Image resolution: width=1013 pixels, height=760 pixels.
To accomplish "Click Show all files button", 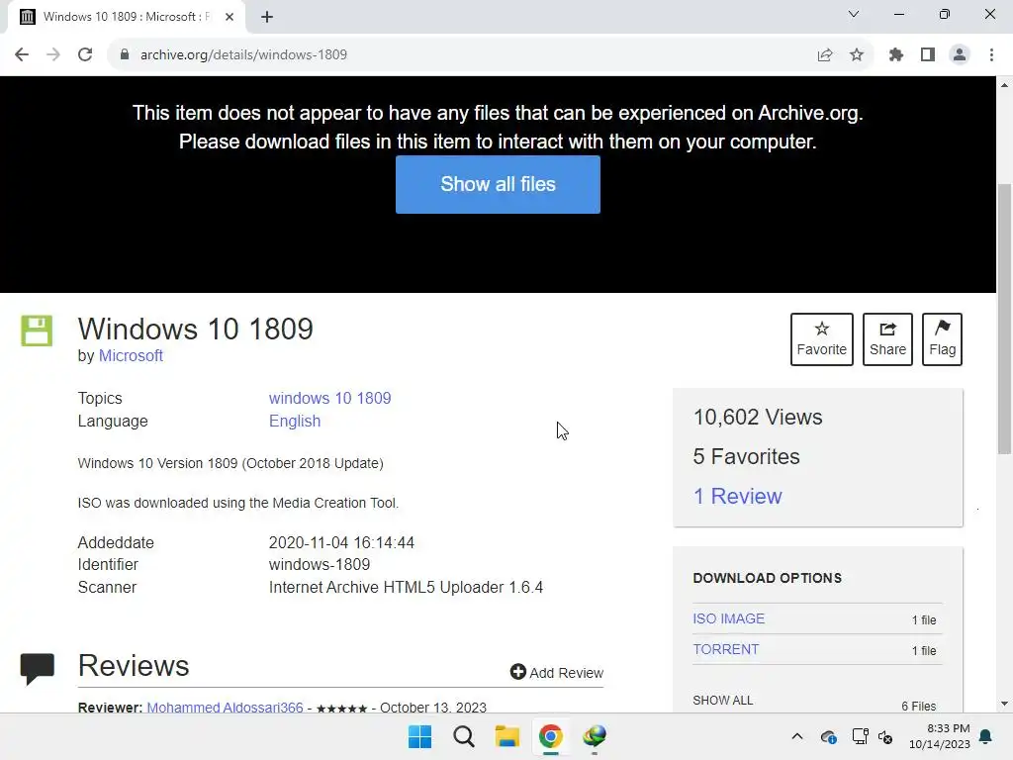I will [x=499, y=184].
